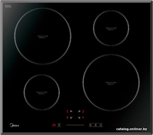
Task: Activate the Boost 'B' button
Action: [x=91, y=125]
